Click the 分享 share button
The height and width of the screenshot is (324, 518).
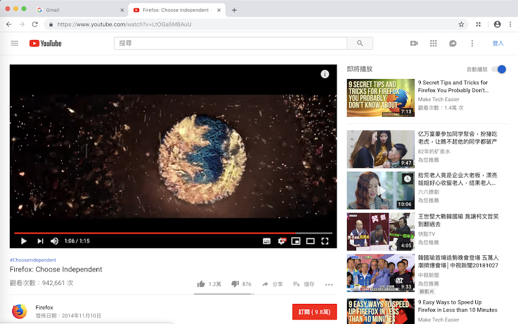point(273,284)
